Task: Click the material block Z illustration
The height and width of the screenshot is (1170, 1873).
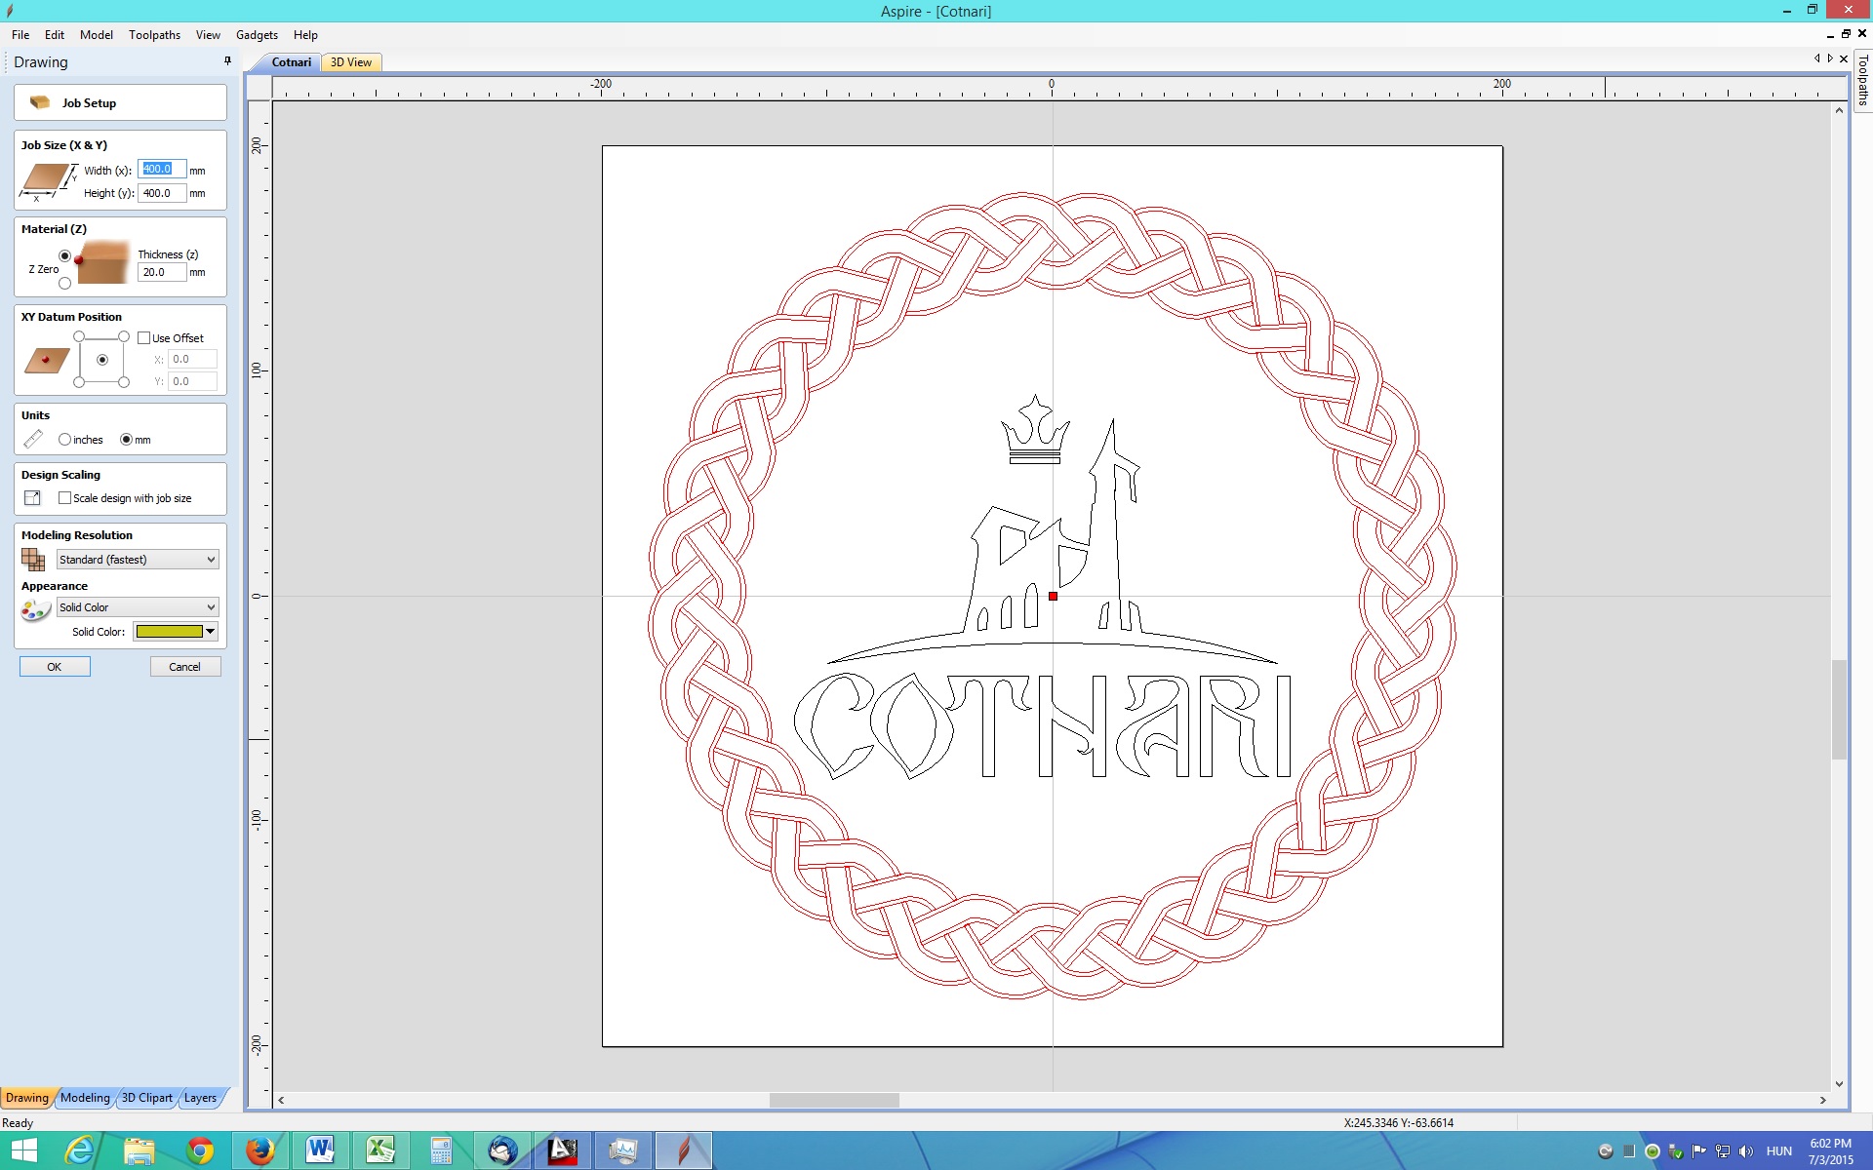Action: (102, 264)
